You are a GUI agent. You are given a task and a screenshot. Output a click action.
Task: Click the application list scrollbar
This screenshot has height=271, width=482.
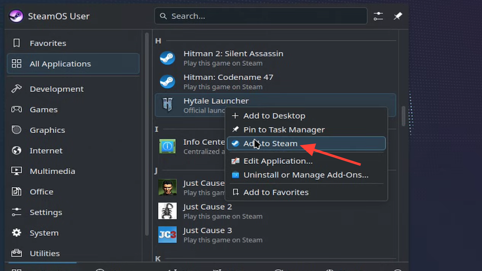pyautogui.click(x=404, y=116)
